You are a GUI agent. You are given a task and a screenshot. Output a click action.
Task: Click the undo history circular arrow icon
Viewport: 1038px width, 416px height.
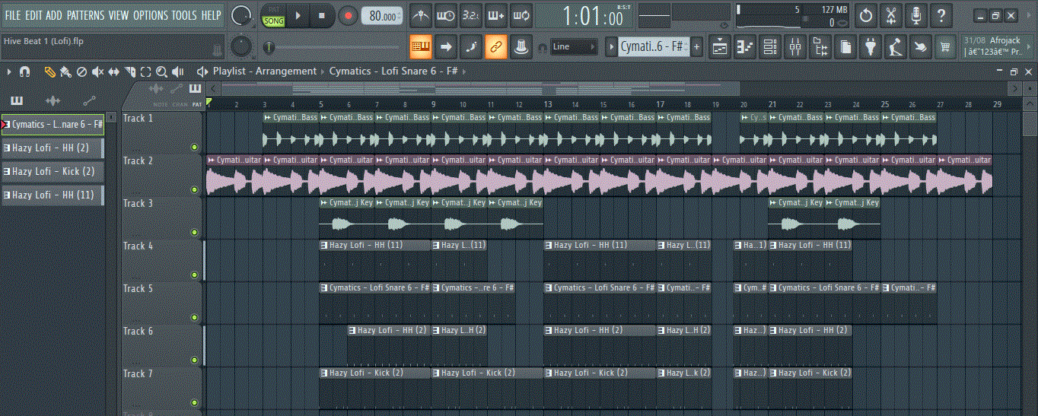click(x=866, y=15)
